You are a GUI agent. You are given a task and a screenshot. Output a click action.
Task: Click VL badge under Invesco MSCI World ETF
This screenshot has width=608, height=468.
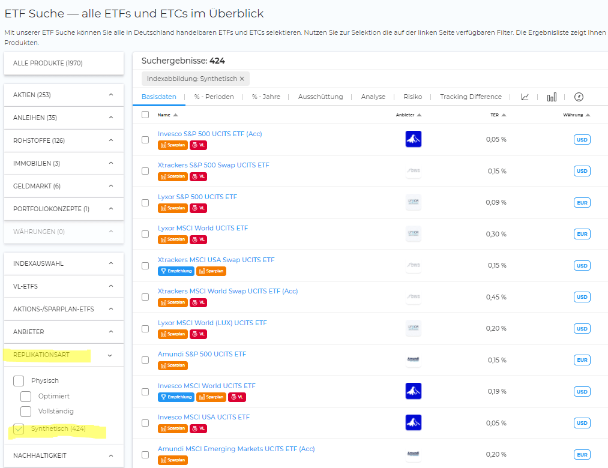[237, 397]
